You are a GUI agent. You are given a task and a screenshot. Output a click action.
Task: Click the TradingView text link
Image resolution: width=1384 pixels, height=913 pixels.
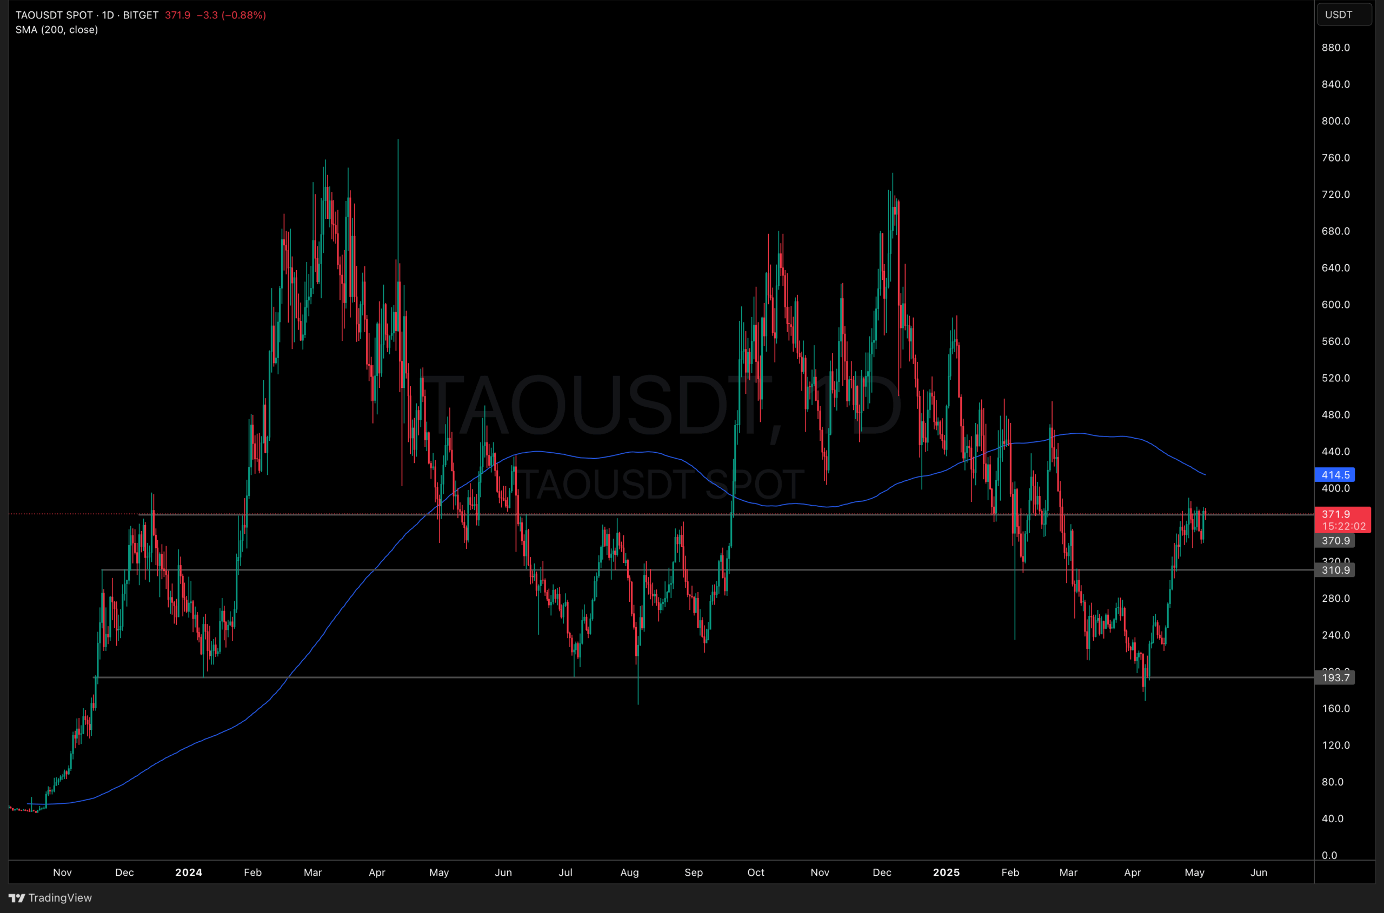coord(60,898)
